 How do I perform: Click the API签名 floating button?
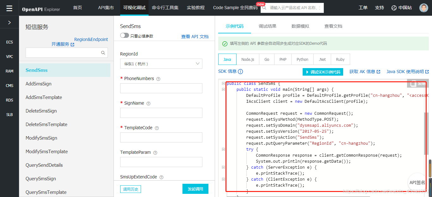point(417,183)
